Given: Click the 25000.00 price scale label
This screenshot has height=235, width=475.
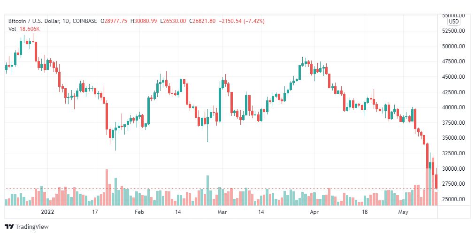Looking at the screenshot, I should [453, 199].
